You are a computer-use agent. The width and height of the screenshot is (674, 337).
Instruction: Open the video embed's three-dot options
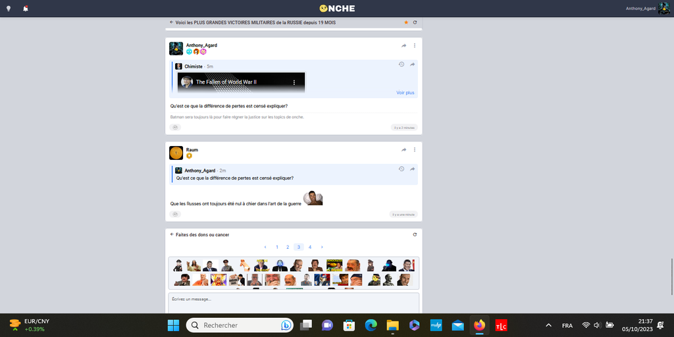click(294, 82)
